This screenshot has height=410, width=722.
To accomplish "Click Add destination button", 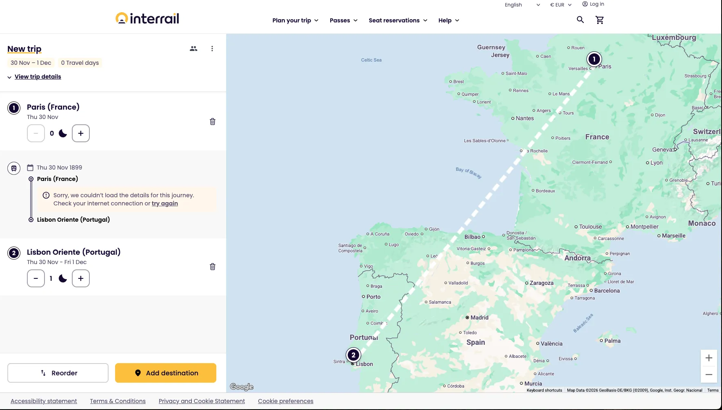I will pyautogui.click(x=166, y=373).
